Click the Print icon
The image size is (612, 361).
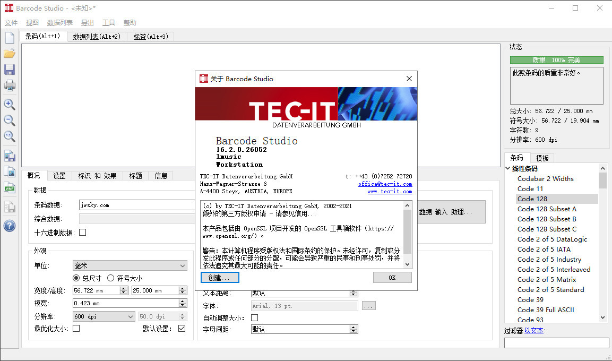tap(10, 85)
